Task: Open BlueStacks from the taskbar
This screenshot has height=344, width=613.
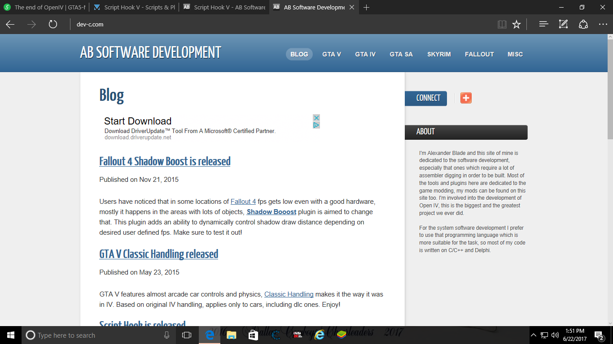Action: pyautogui.click(x=341, y=335)
